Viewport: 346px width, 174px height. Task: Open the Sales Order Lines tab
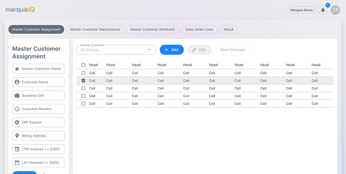(x=199, y=29)
